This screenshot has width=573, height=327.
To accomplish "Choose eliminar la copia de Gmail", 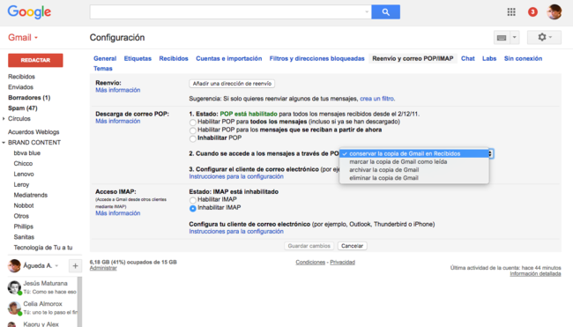I will click(x=414, y=178).
